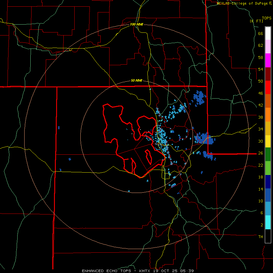Click the light blue legend segment

[268, 209]
